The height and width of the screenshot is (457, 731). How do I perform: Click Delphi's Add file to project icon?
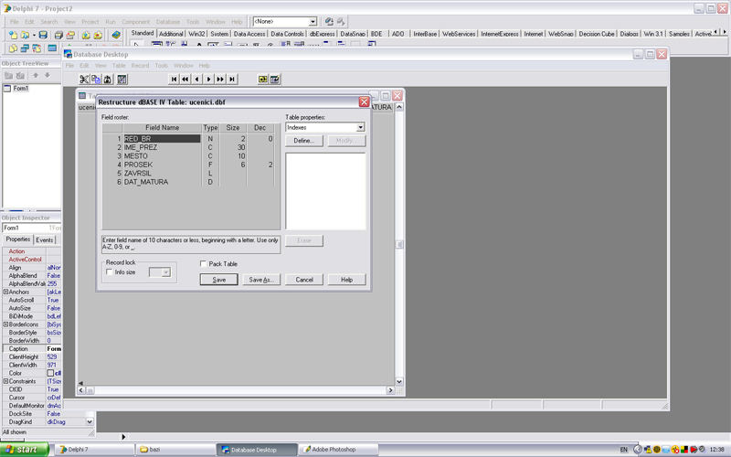pos(86,35)
